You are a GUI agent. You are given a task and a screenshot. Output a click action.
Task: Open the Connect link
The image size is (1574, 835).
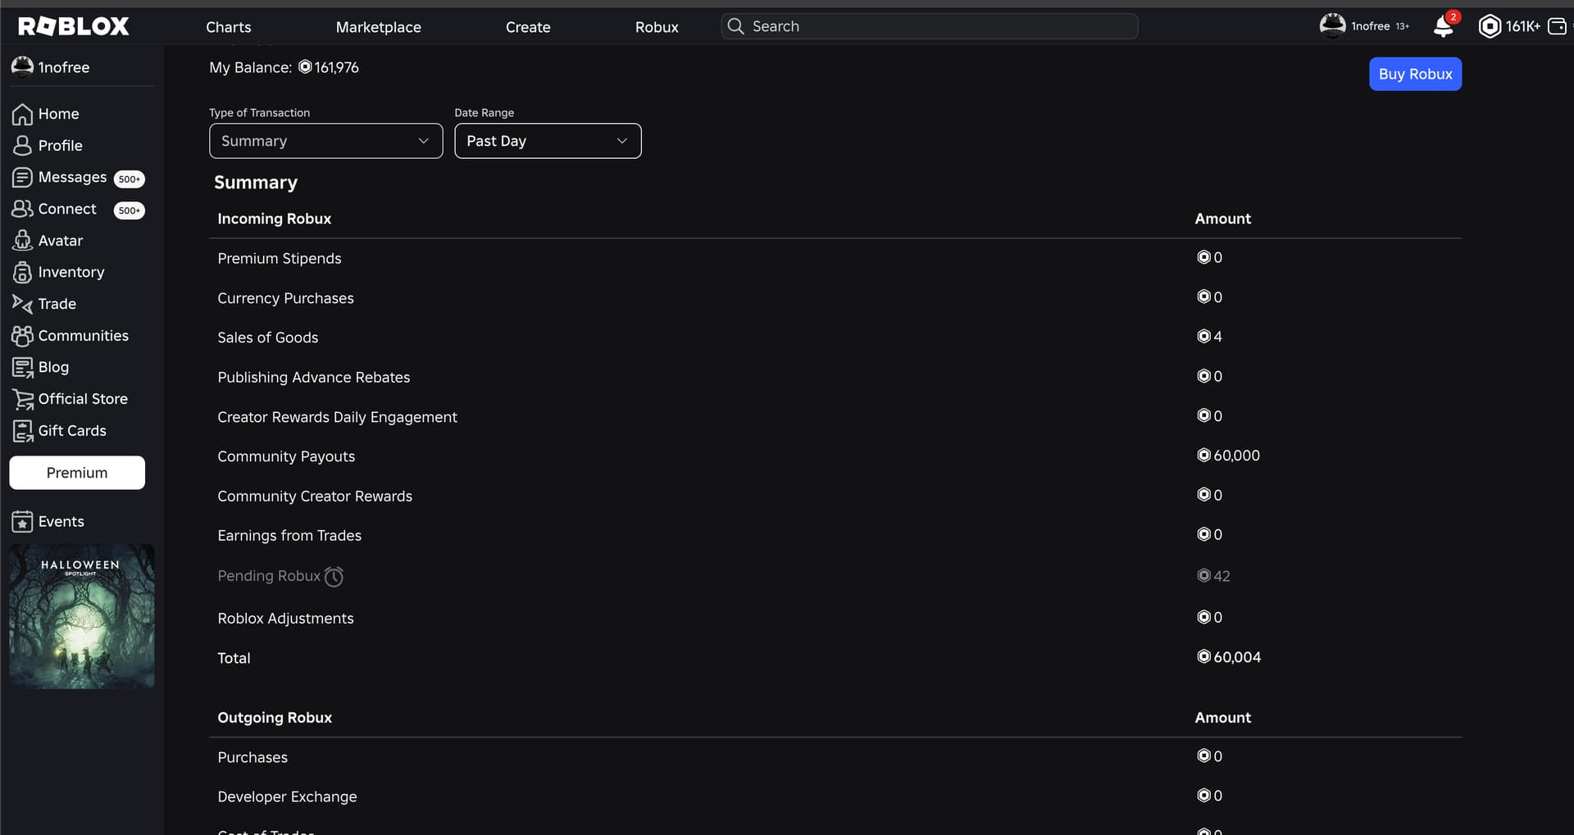click(x=67, y=209)
